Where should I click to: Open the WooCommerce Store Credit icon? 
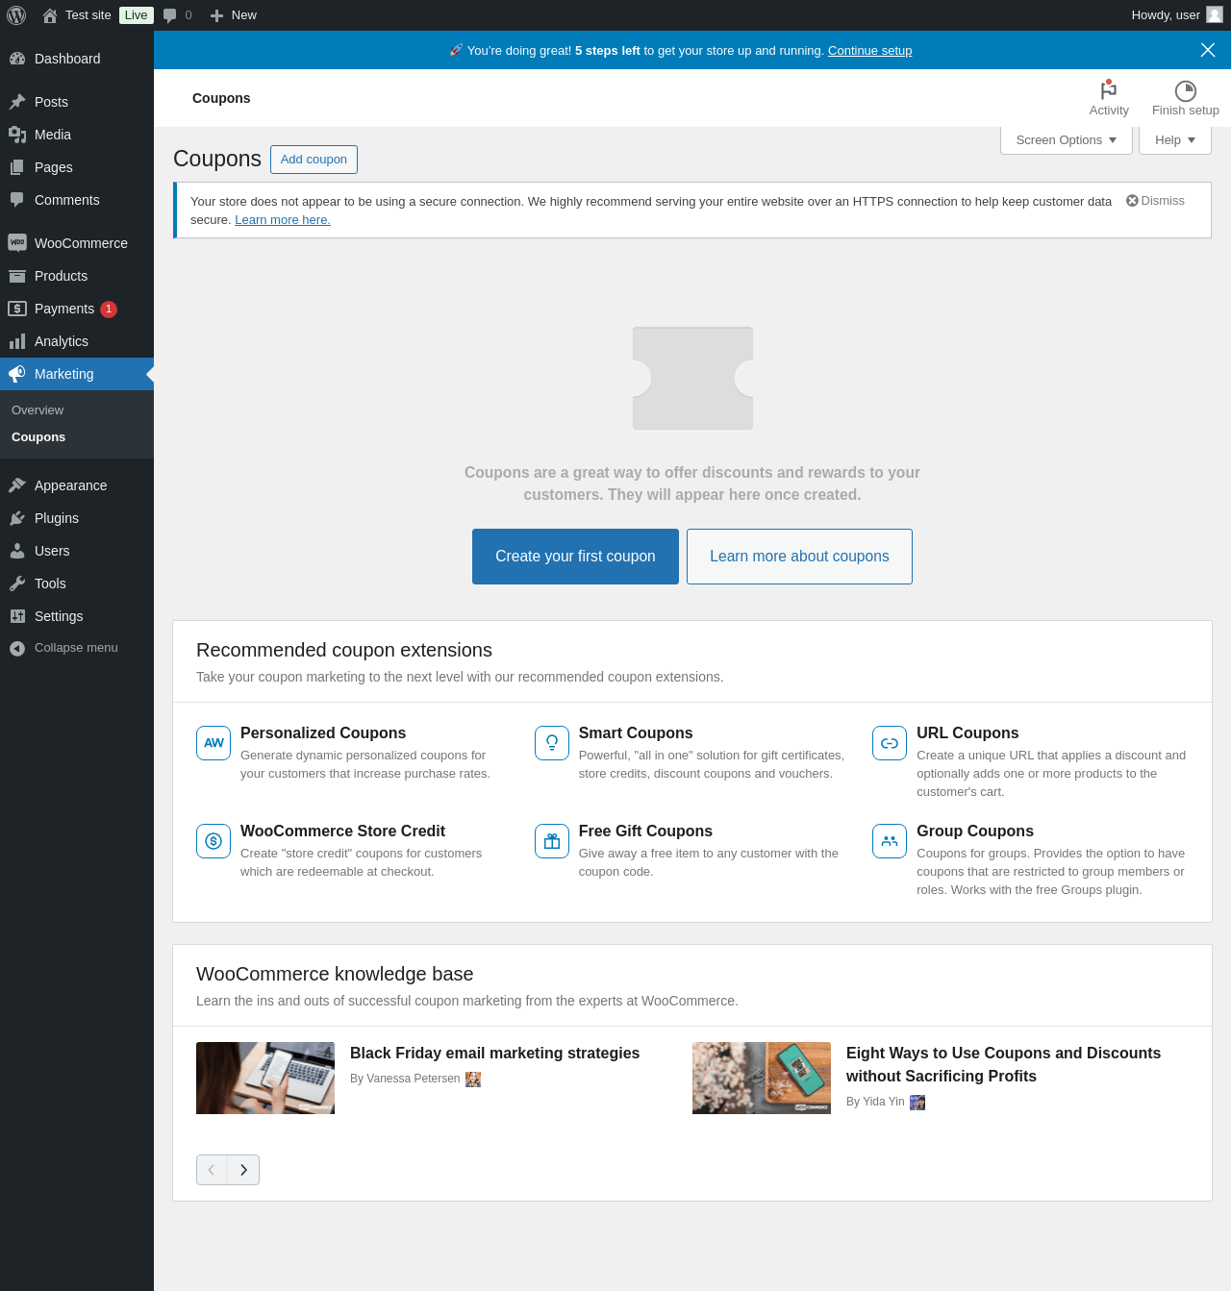pos(214,841)
